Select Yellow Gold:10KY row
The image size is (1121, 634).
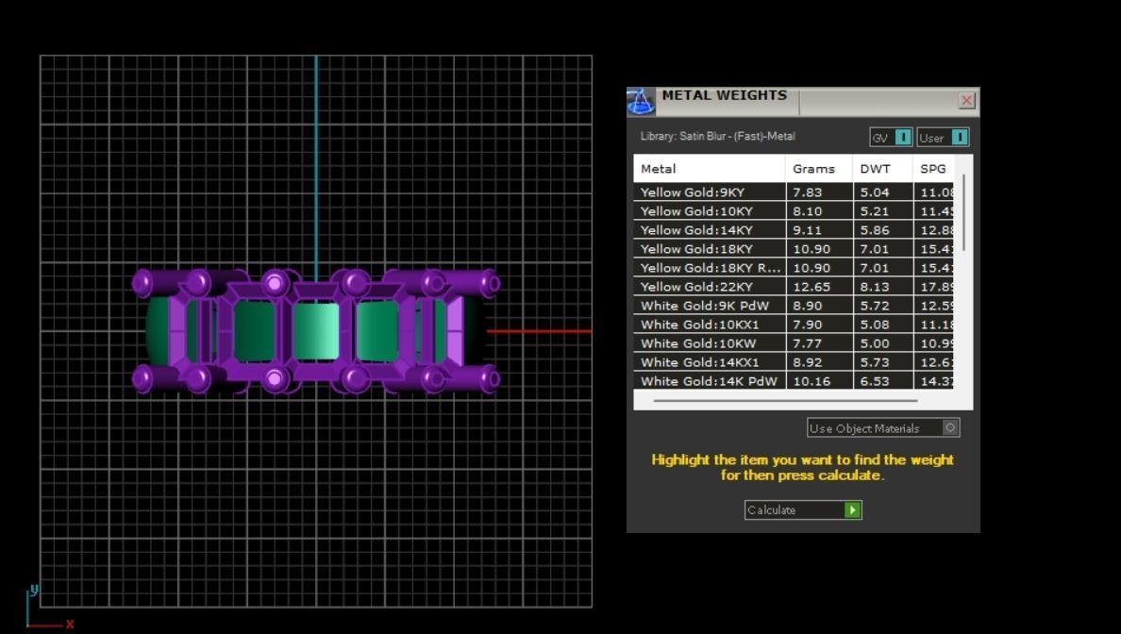[x=794, y=210]
